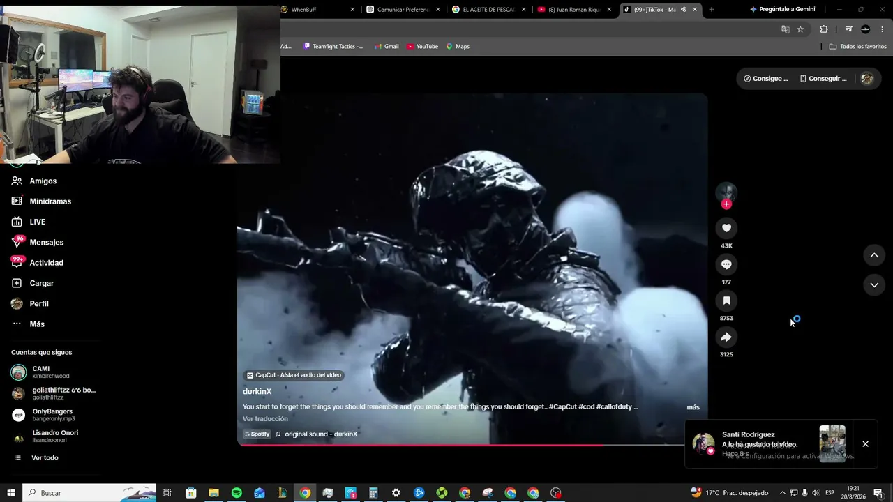Image resolution: width=893 pixels, height=502 pixels.
Task: Open Task View on taskbar
Action: [x=167, y=493]
